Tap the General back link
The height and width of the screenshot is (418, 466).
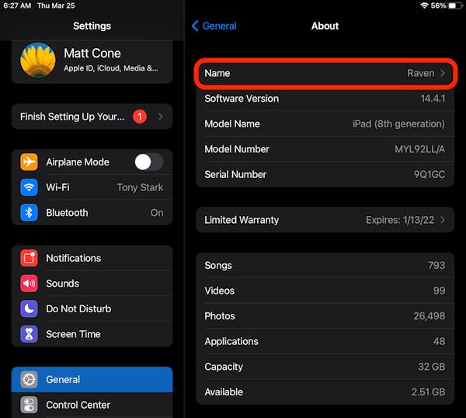pyautogui.click(x=219, y=26)
